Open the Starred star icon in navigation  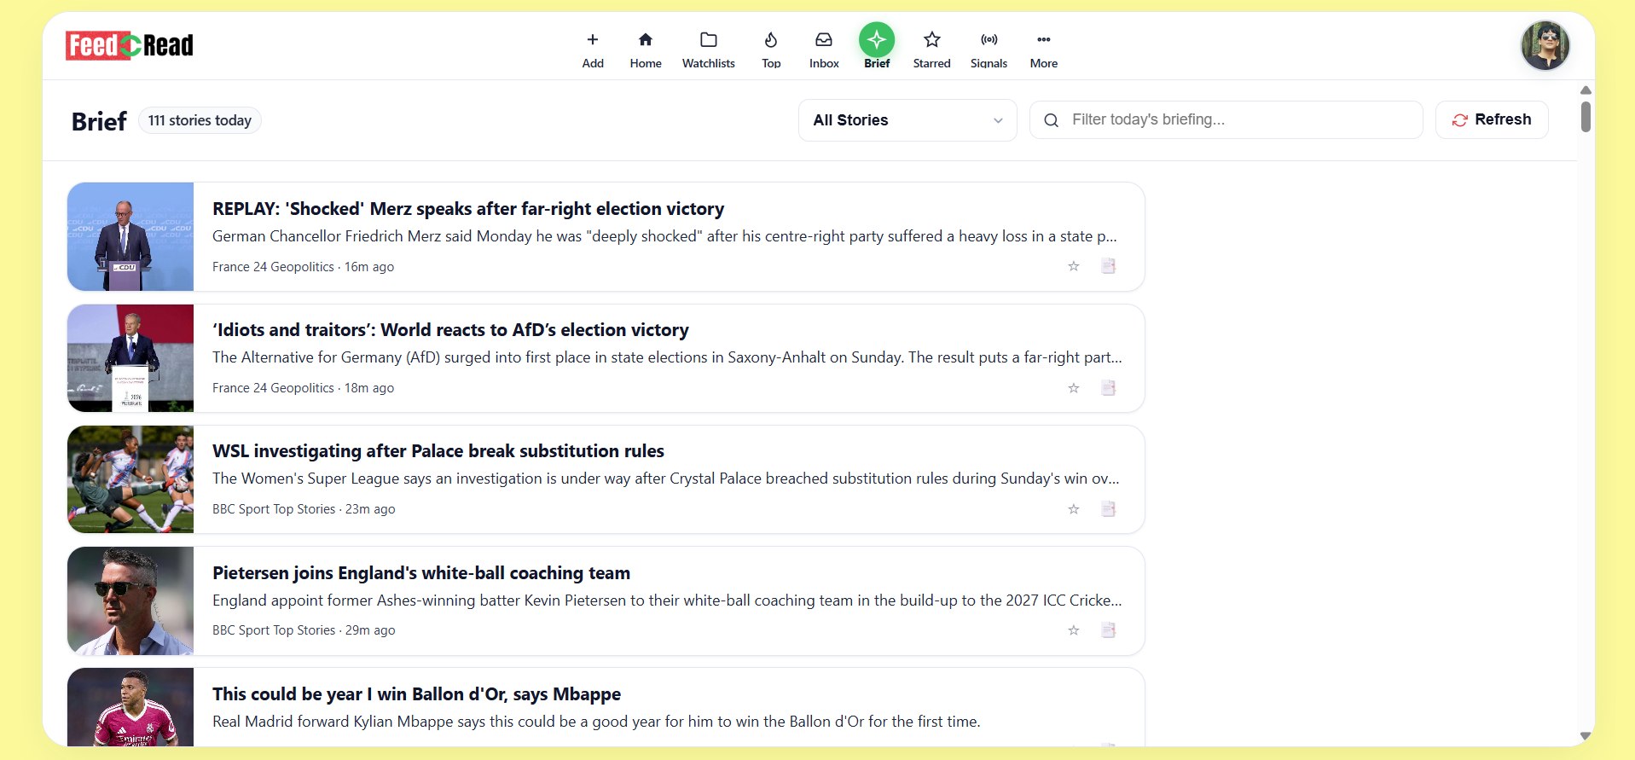(x=932, y=39)
